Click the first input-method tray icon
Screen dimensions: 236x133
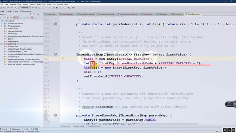tap(225, 130)
